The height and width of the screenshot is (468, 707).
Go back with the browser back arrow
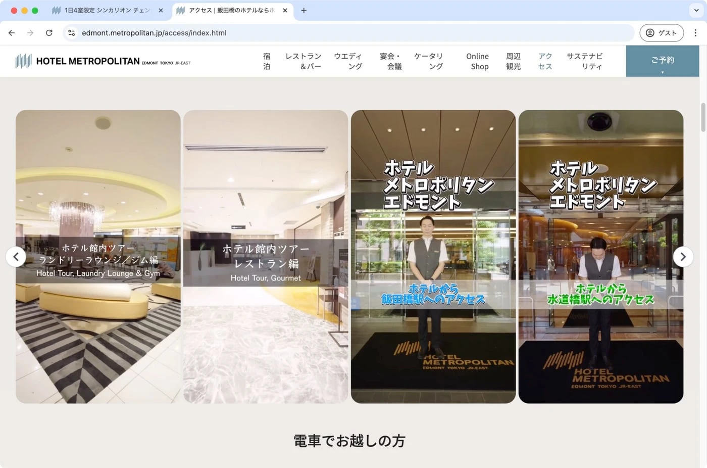click(x=12, y=33)
